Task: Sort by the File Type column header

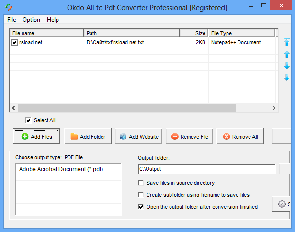Action: tap(242, 33)
